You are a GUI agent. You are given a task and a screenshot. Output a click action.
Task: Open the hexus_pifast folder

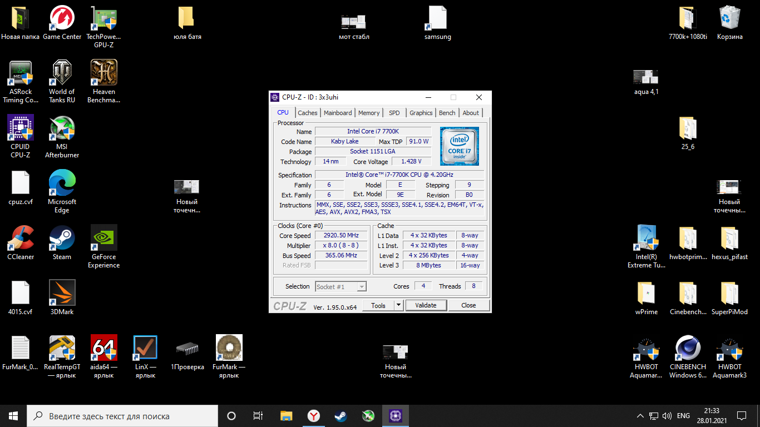point(729,243)
